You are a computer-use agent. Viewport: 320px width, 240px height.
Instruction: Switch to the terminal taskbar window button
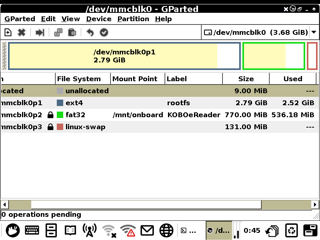(188, 231)
